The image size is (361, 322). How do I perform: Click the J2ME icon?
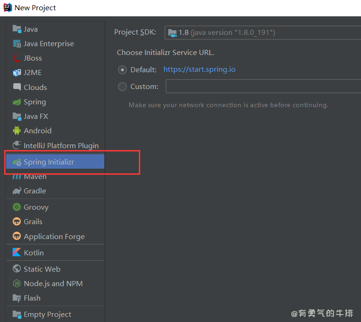[x=17, y=73]
